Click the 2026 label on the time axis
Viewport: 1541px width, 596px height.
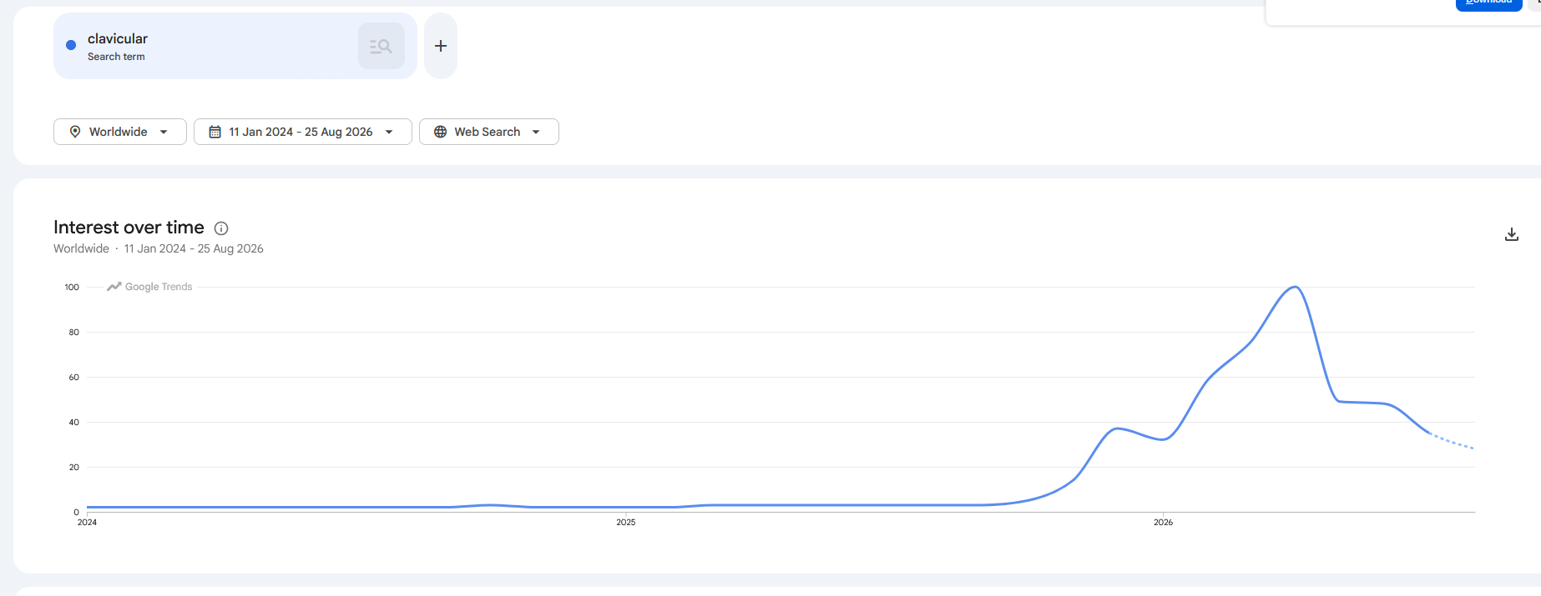click(1163, 522)
